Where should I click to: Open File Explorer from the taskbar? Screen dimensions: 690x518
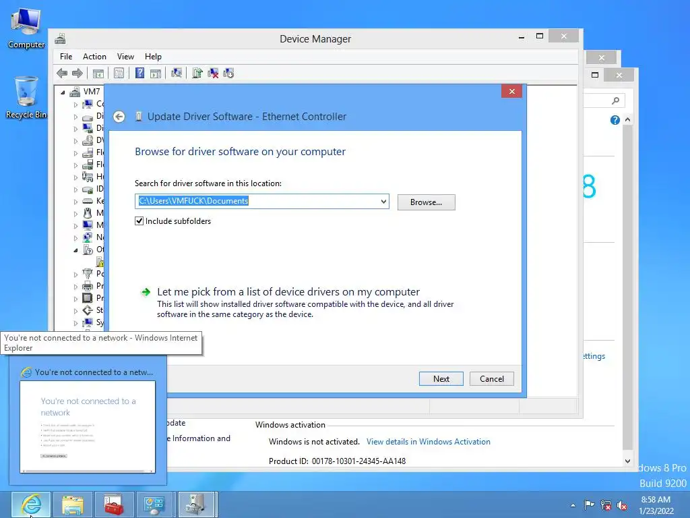point(73,505)
